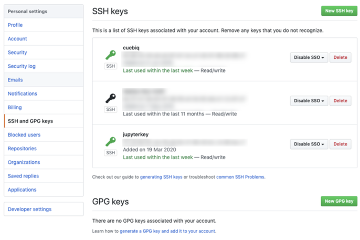Open Disable SSO dropdown for jupyterkey
This screenshot has height=240, width=360.
click(309, 144)
